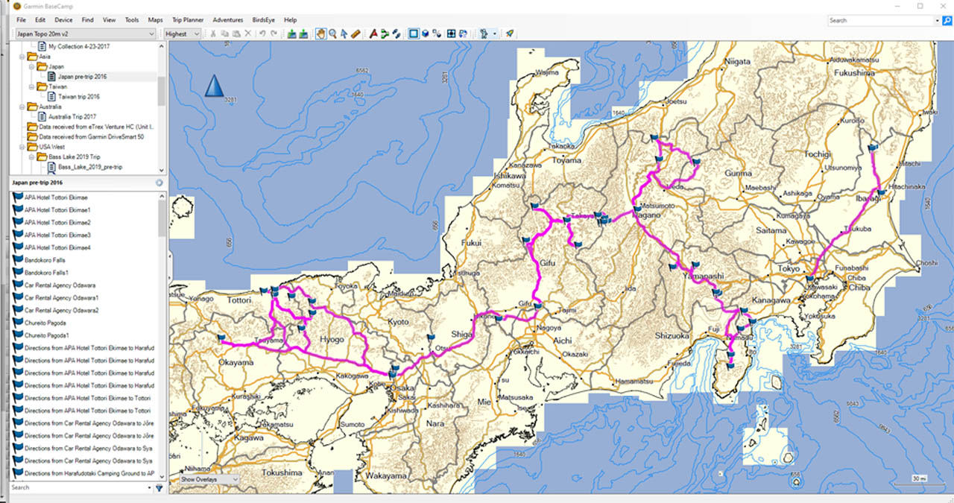Open the Device menu
The width and height of the screenshot is (954, 503).
click(x=63, y=20)
